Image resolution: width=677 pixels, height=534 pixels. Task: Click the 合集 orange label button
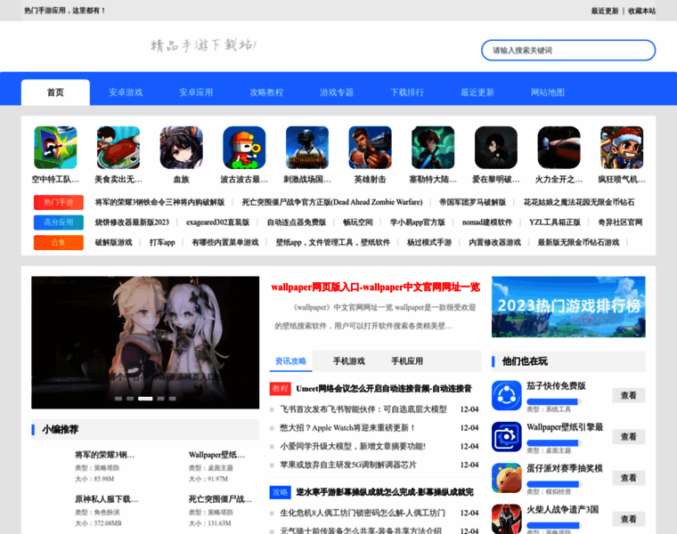coord(59,242)
